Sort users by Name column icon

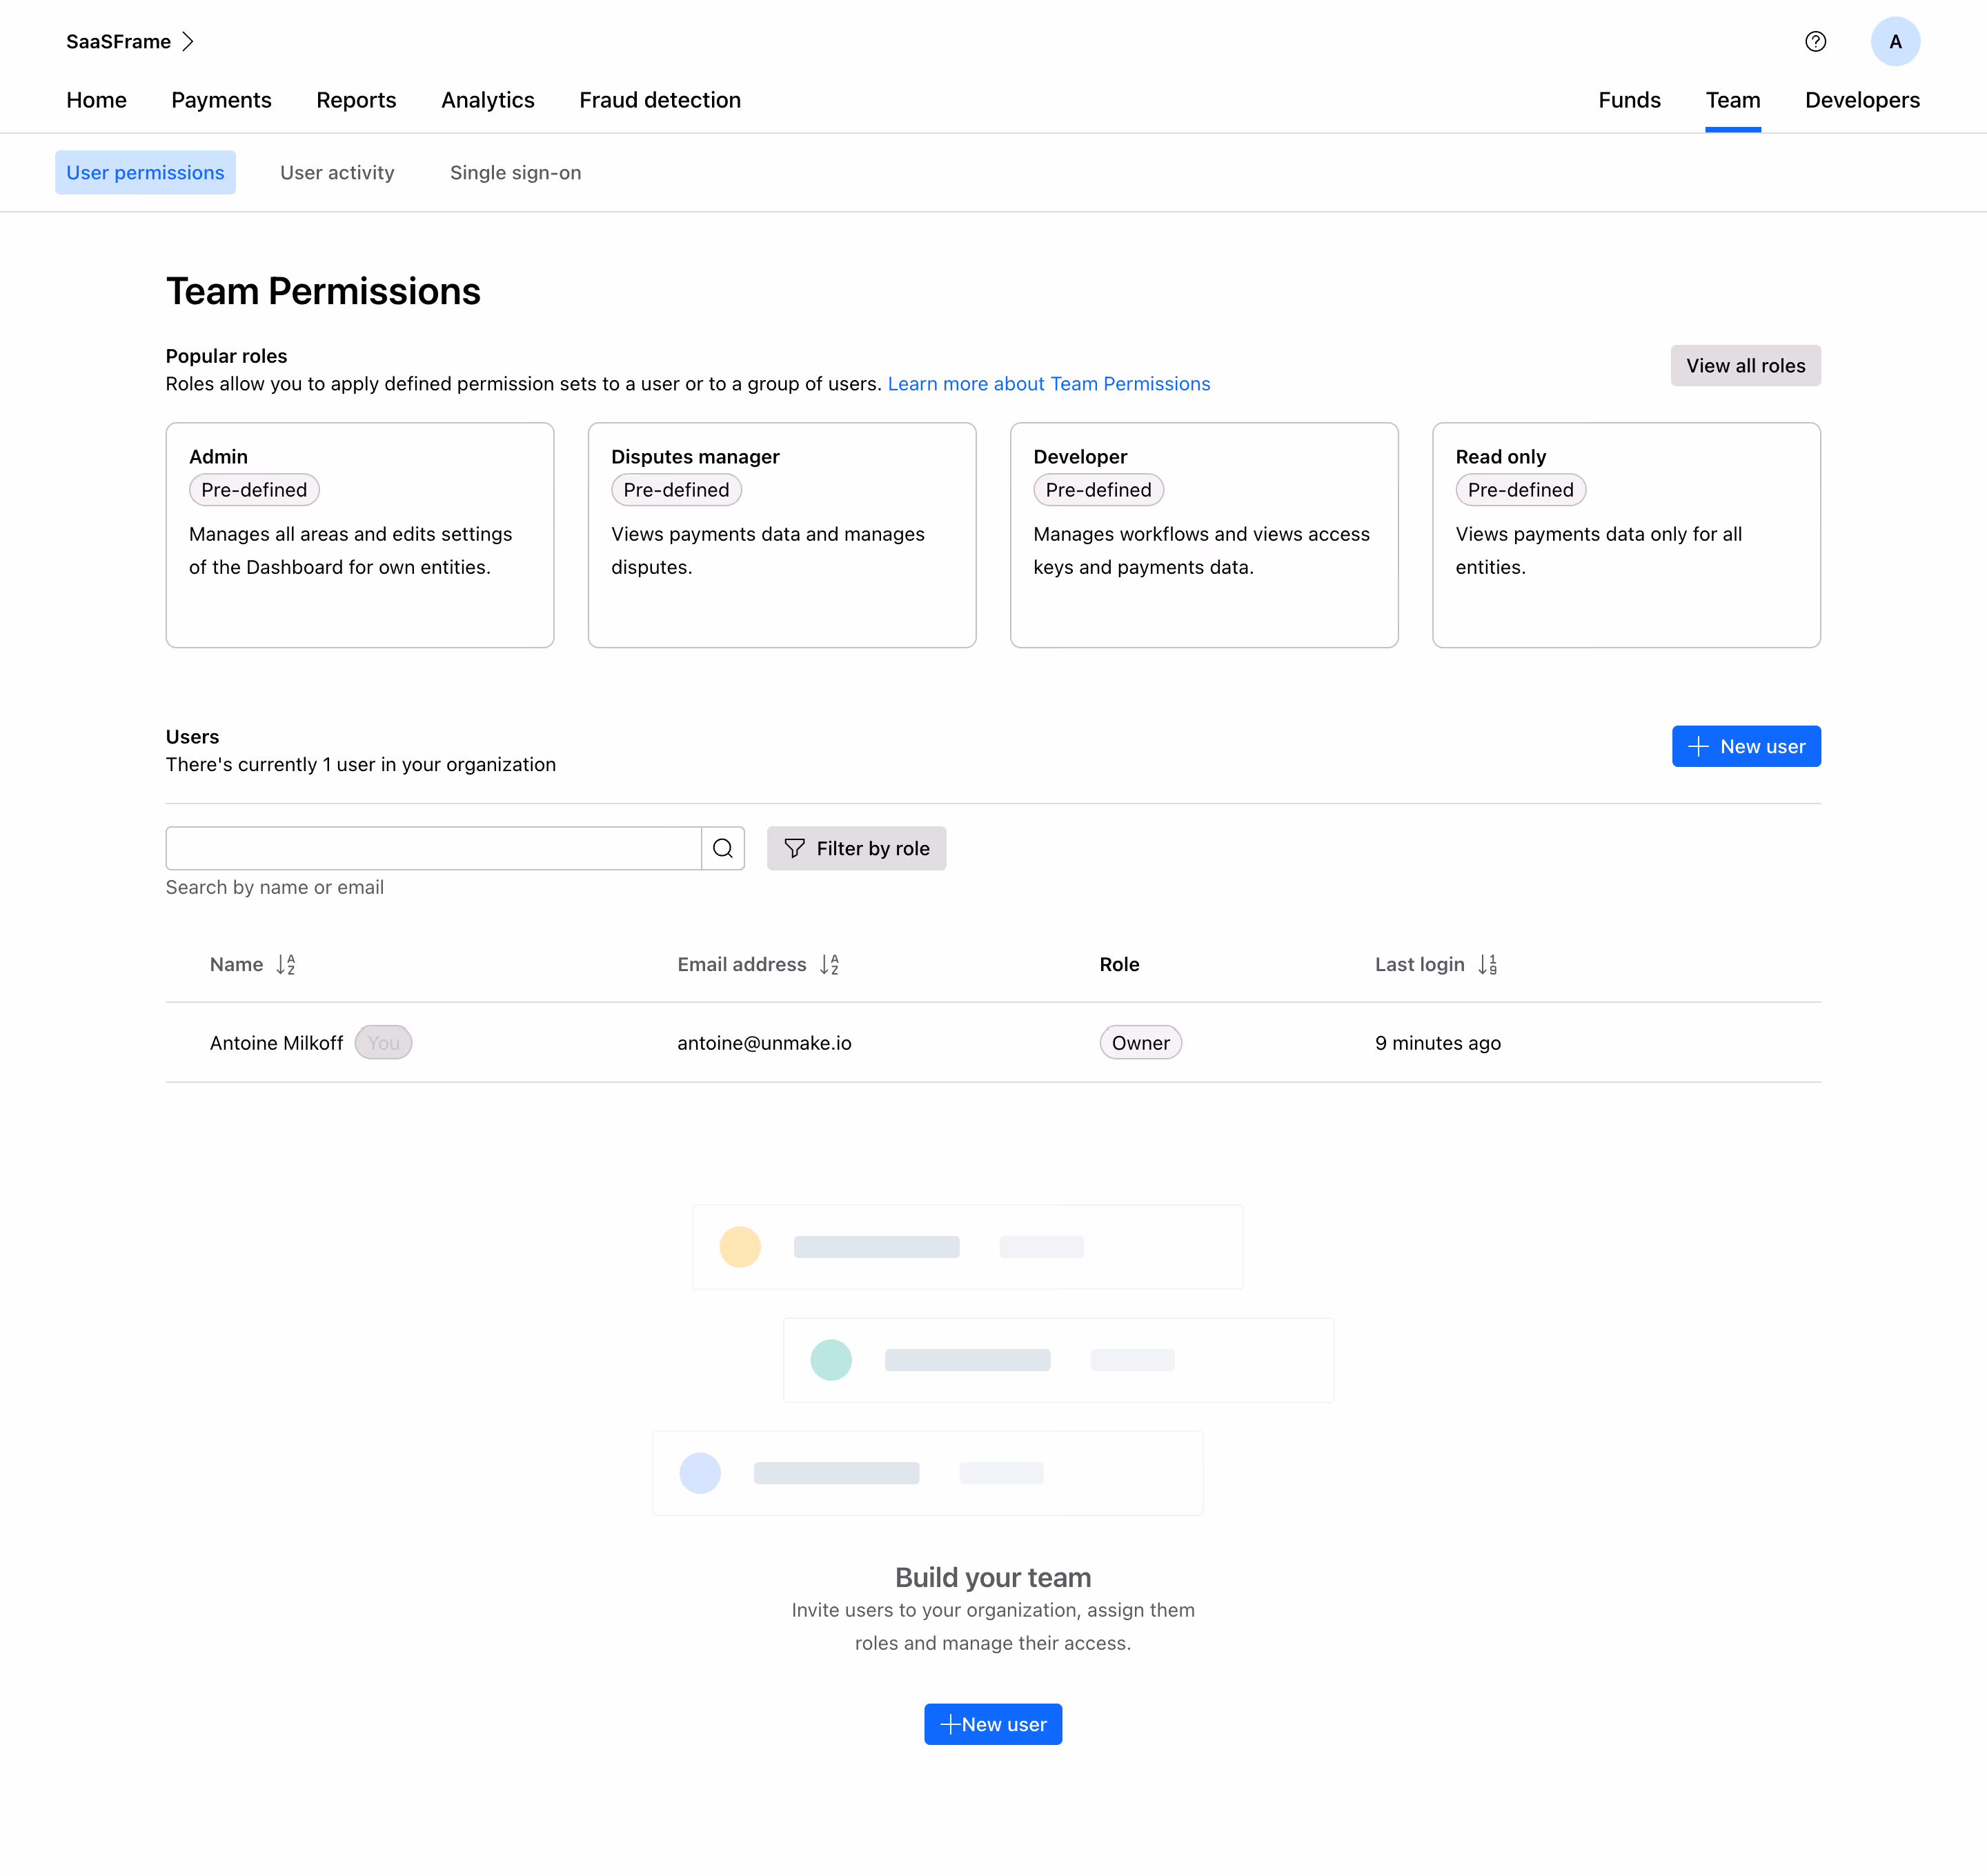pos(286,964)
